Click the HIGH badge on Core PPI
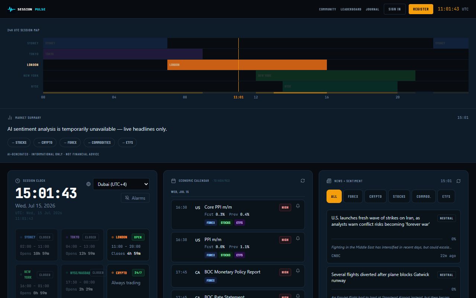This screenshot has height=298, width=476. tap(285, 207)
